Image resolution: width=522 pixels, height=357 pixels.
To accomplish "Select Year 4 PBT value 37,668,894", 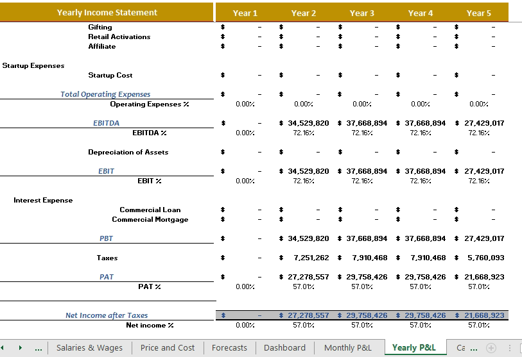I will (425, 238).
